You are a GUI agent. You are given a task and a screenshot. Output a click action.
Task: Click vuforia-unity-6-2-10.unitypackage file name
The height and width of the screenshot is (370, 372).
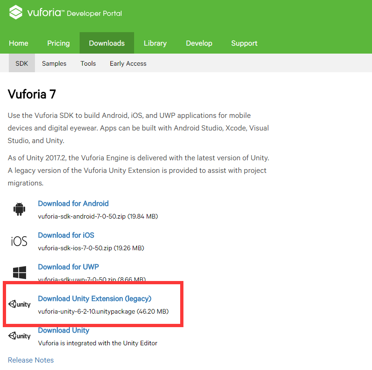[86, 311]
